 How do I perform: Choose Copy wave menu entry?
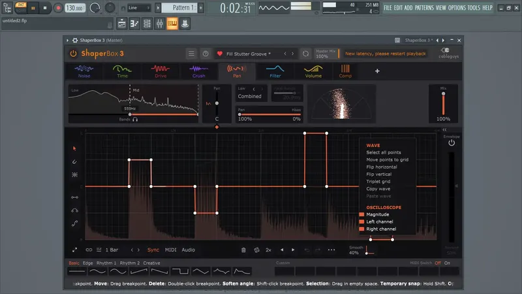coord(378,189)
